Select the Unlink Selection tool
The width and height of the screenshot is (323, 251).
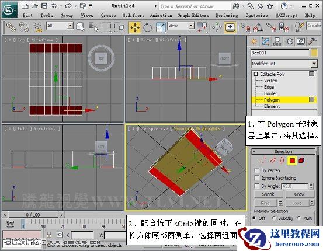point(24,27)
